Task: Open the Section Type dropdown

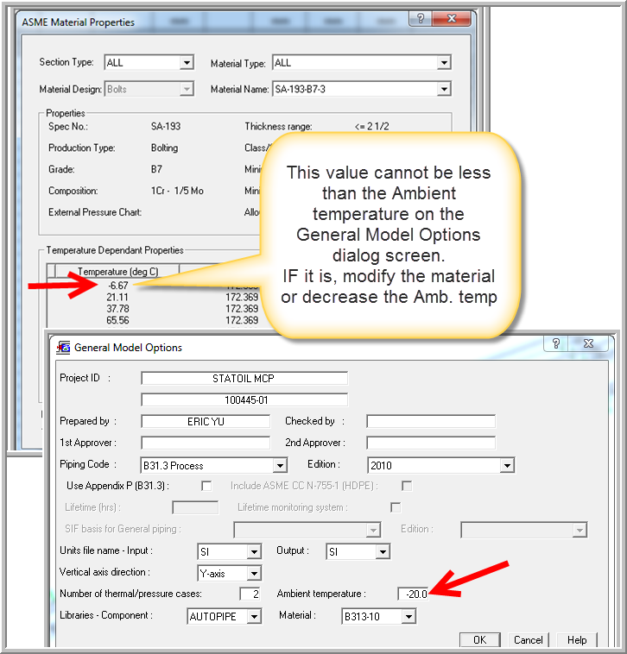Action: pyautogui.click(x=187, y=63)
